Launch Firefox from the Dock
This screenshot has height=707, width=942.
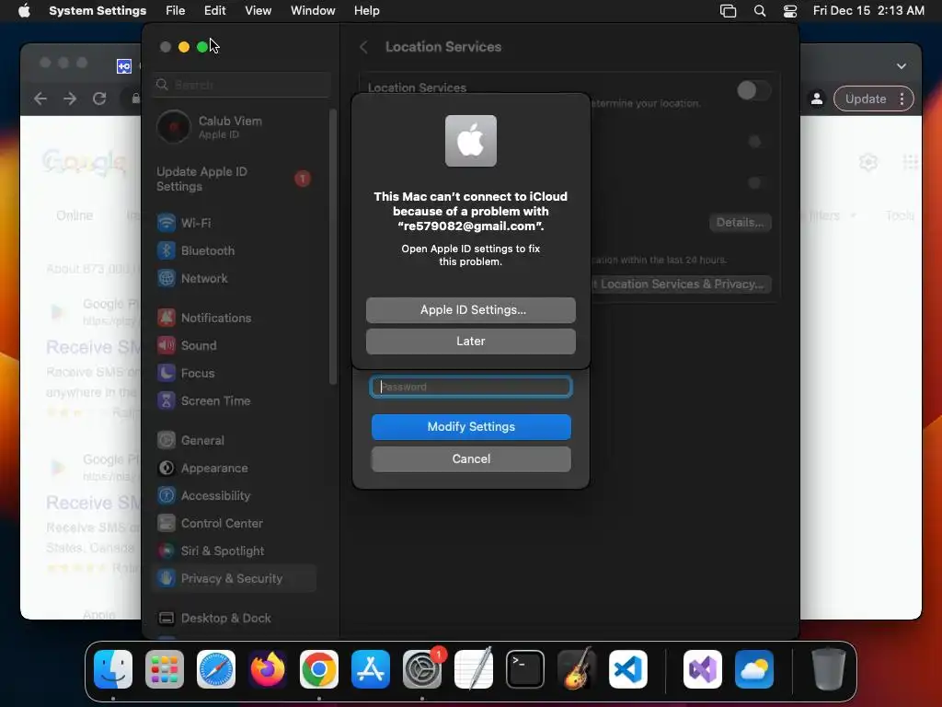268,669
